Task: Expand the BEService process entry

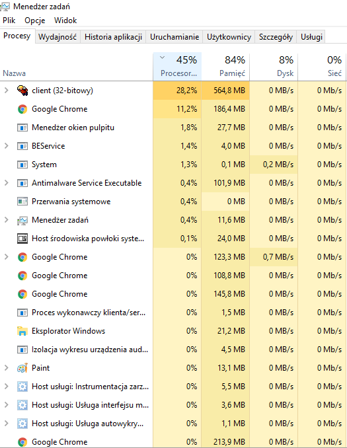Action: (7, 146)
